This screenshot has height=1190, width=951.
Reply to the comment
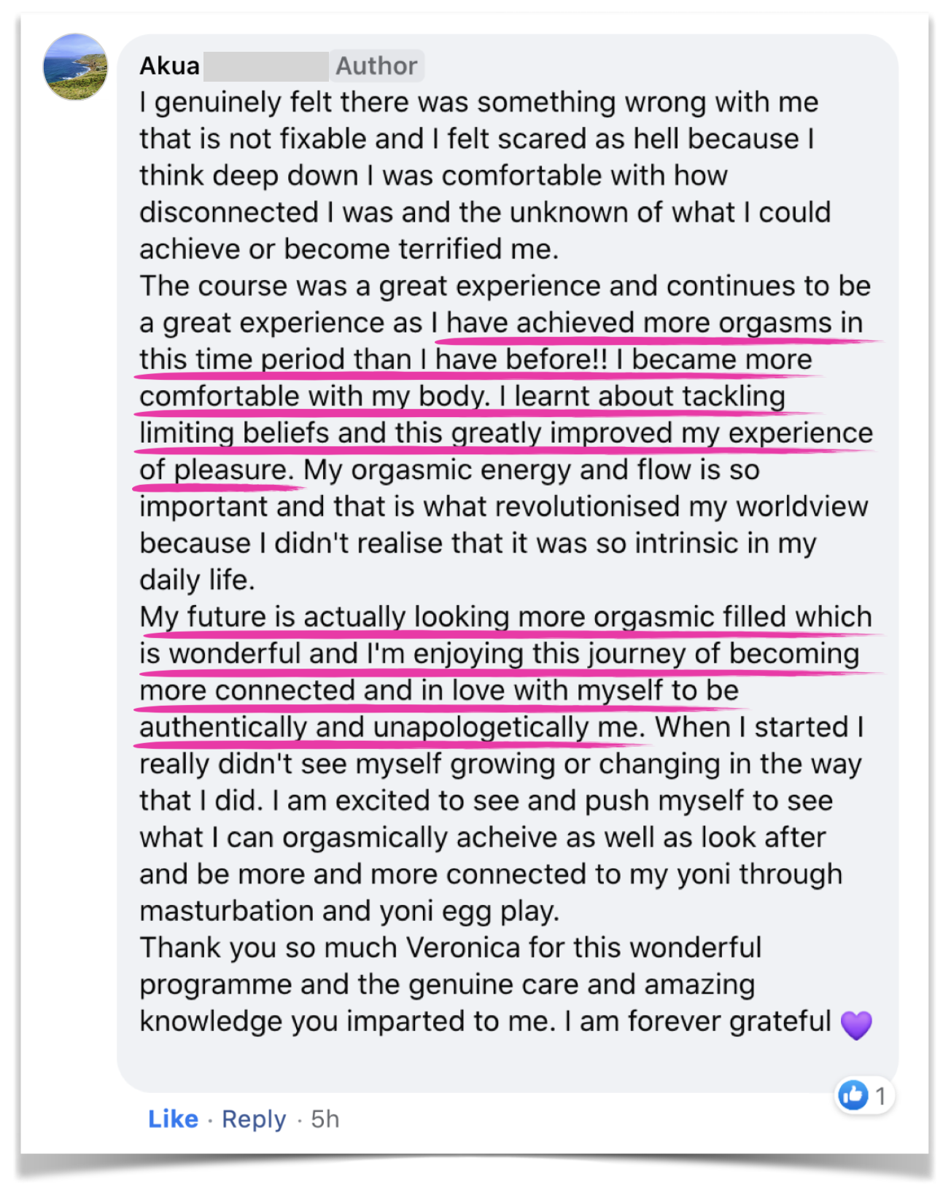coord(254,1119)
